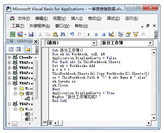Viewport: 164px width, 133px height.
Task: Click the View Object icon in project panel
Action: pos(18,49)
